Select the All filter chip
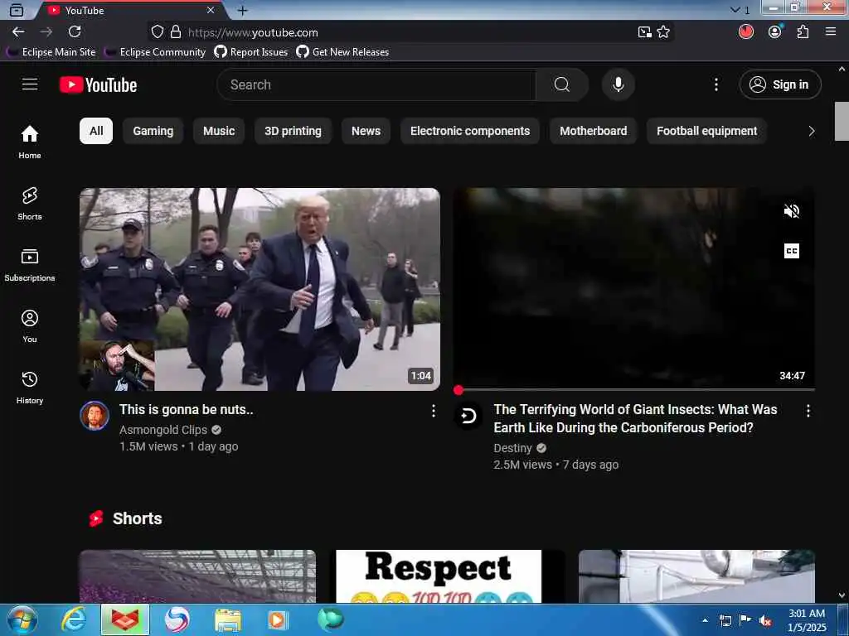The image size is (849, 636). tap(96, 131)
